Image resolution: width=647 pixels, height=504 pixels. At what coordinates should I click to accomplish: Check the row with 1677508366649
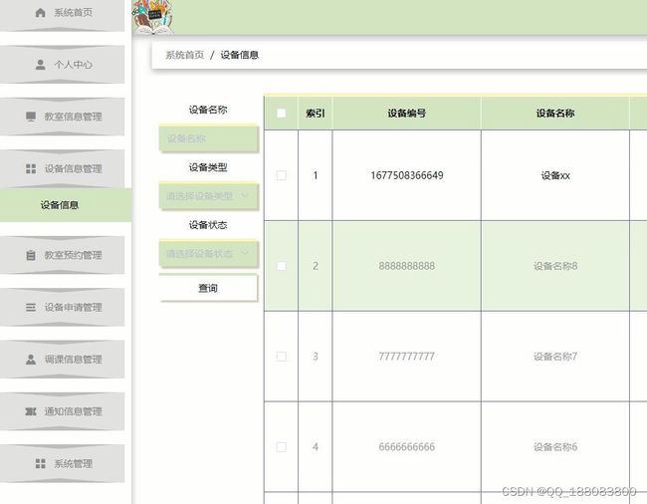(282, 175)
